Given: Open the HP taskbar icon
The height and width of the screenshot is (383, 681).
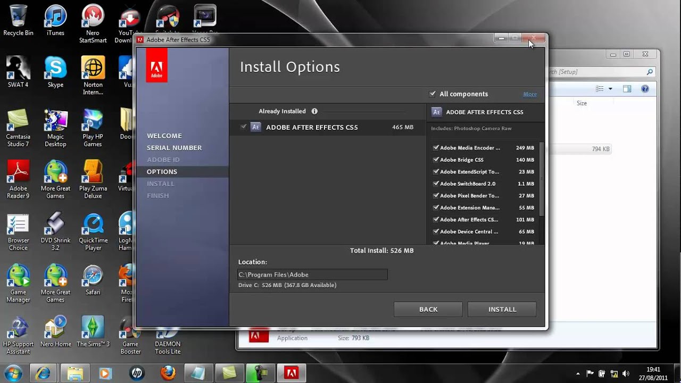Looking at the screenshot, I should (x=137, y=373).
